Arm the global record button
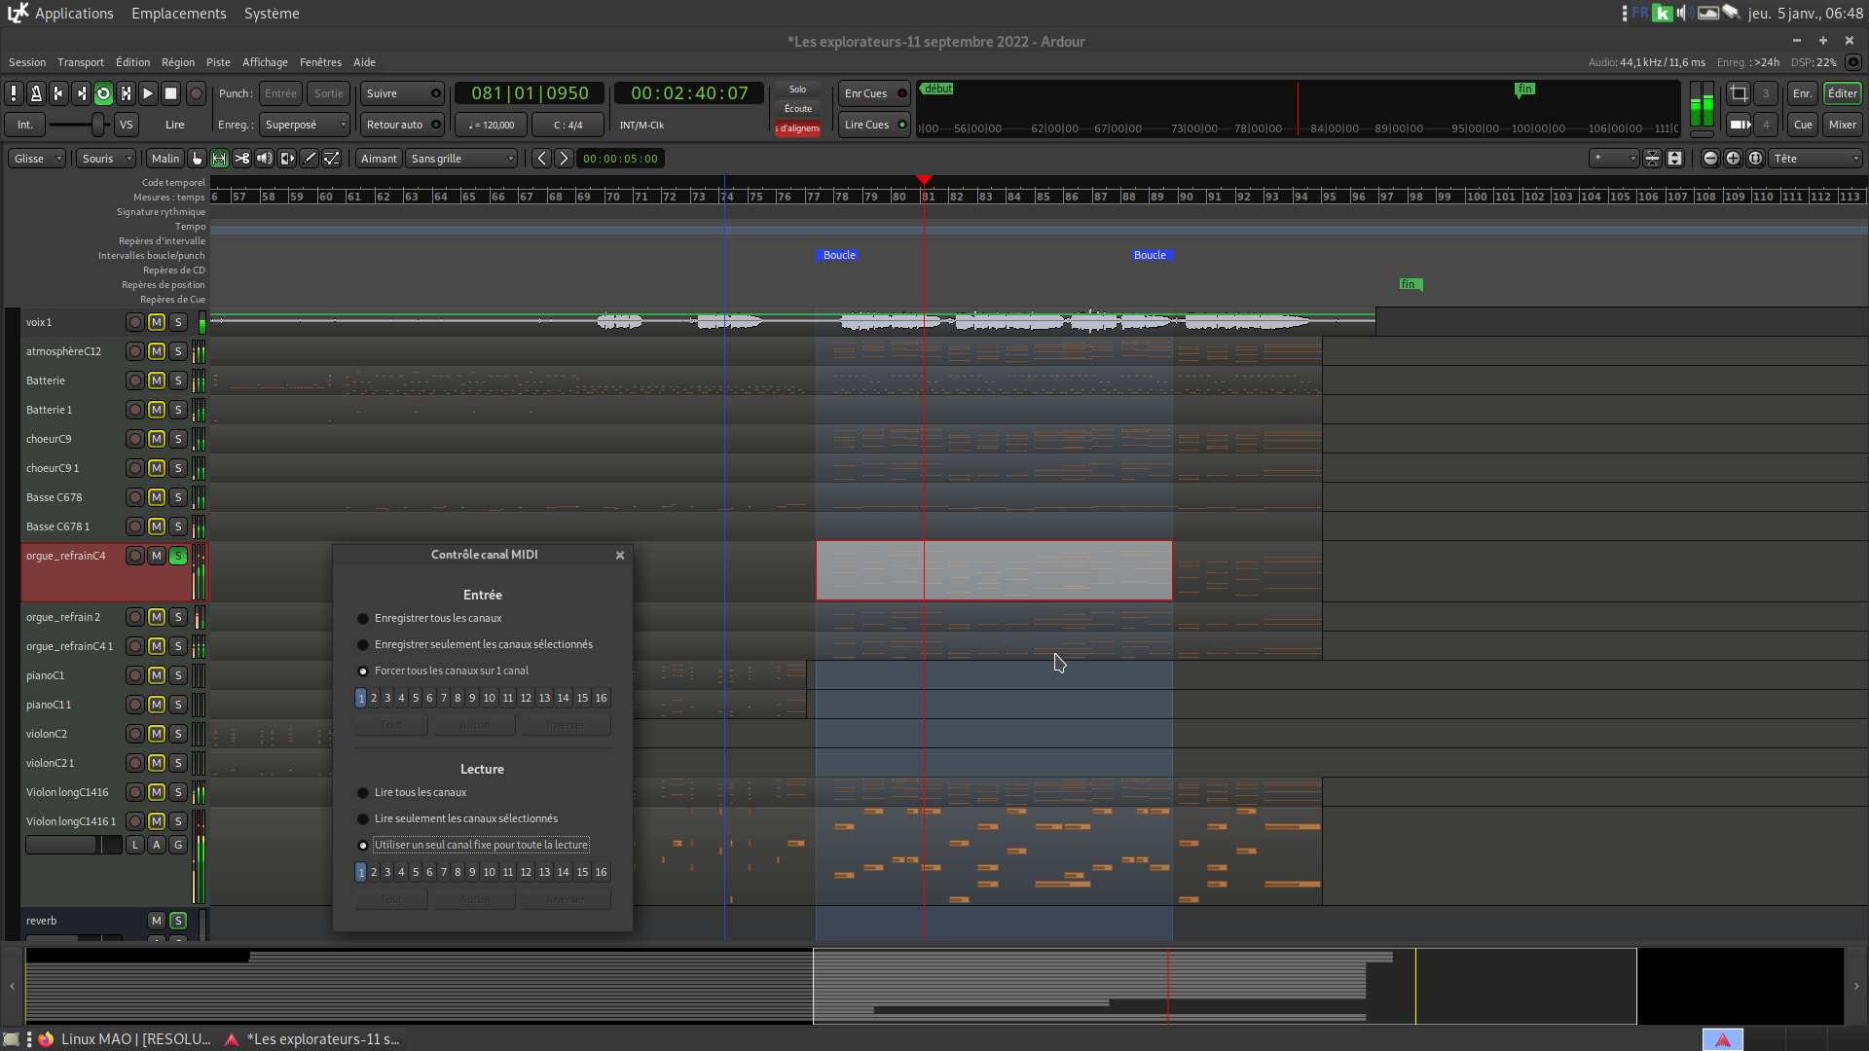Viewport: 1869px width, 1051px height. (x=196, y=93)
